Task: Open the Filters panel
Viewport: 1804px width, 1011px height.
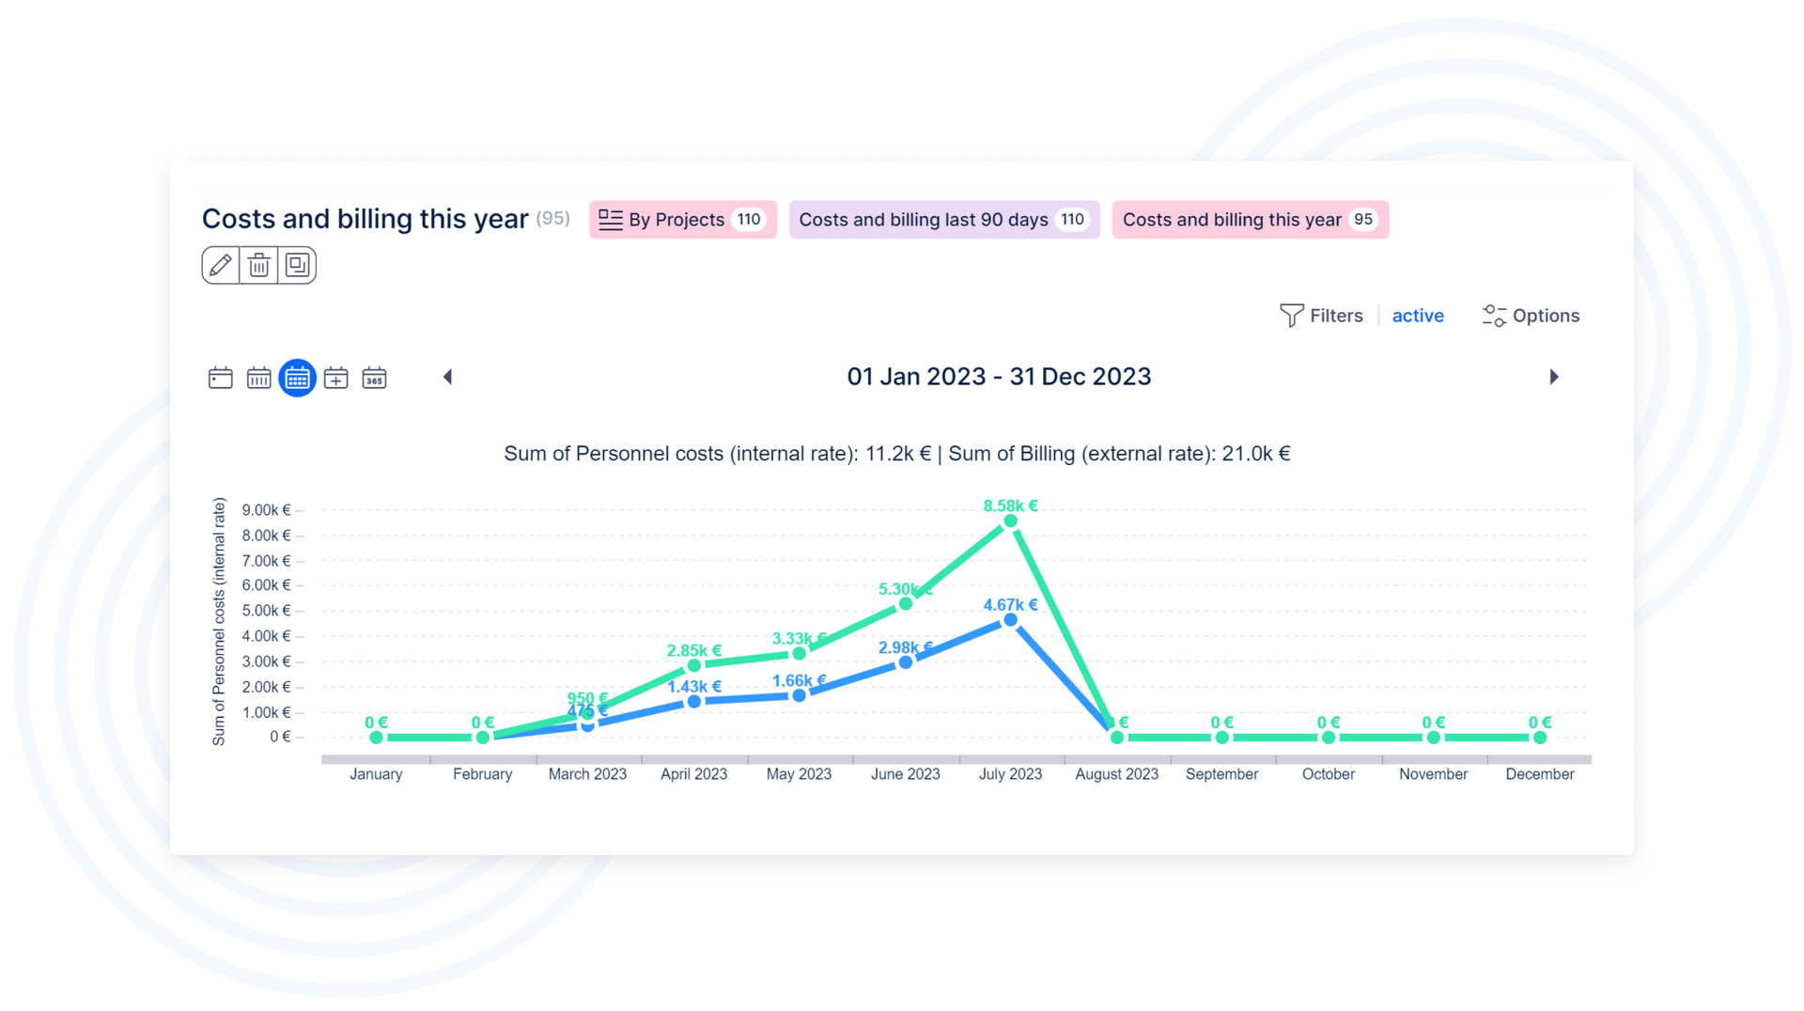Action: pyautogui.click(x=1321, y=316)
